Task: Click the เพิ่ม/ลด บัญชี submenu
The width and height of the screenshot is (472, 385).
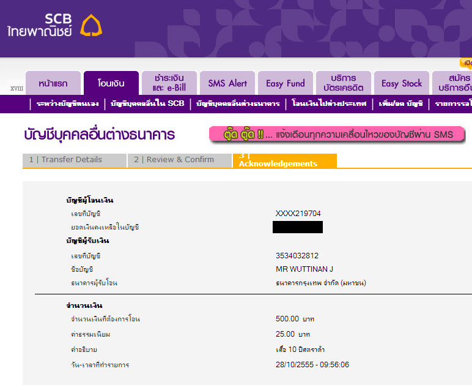Action: point(400,104)
